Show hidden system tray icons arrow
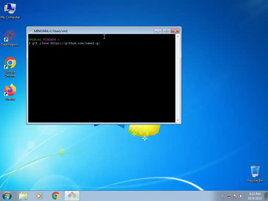 tap(222, 196)
